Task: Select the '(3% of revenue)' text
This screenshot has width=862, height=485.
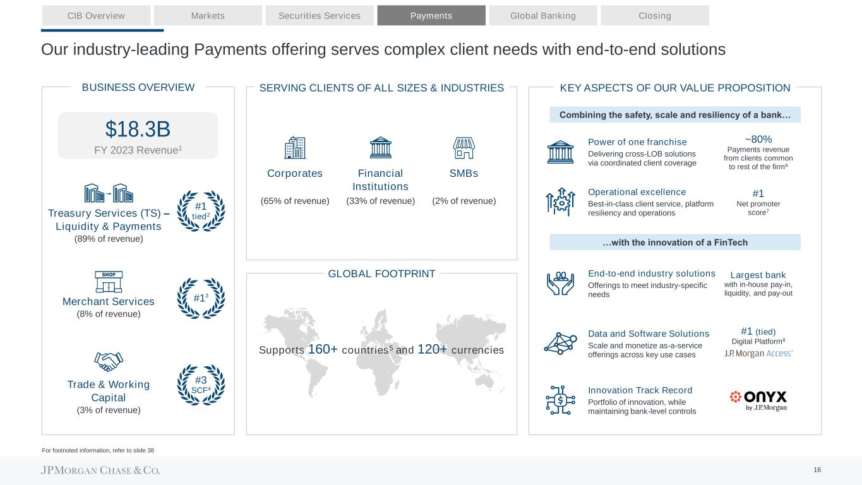Action: pos(109,410)
